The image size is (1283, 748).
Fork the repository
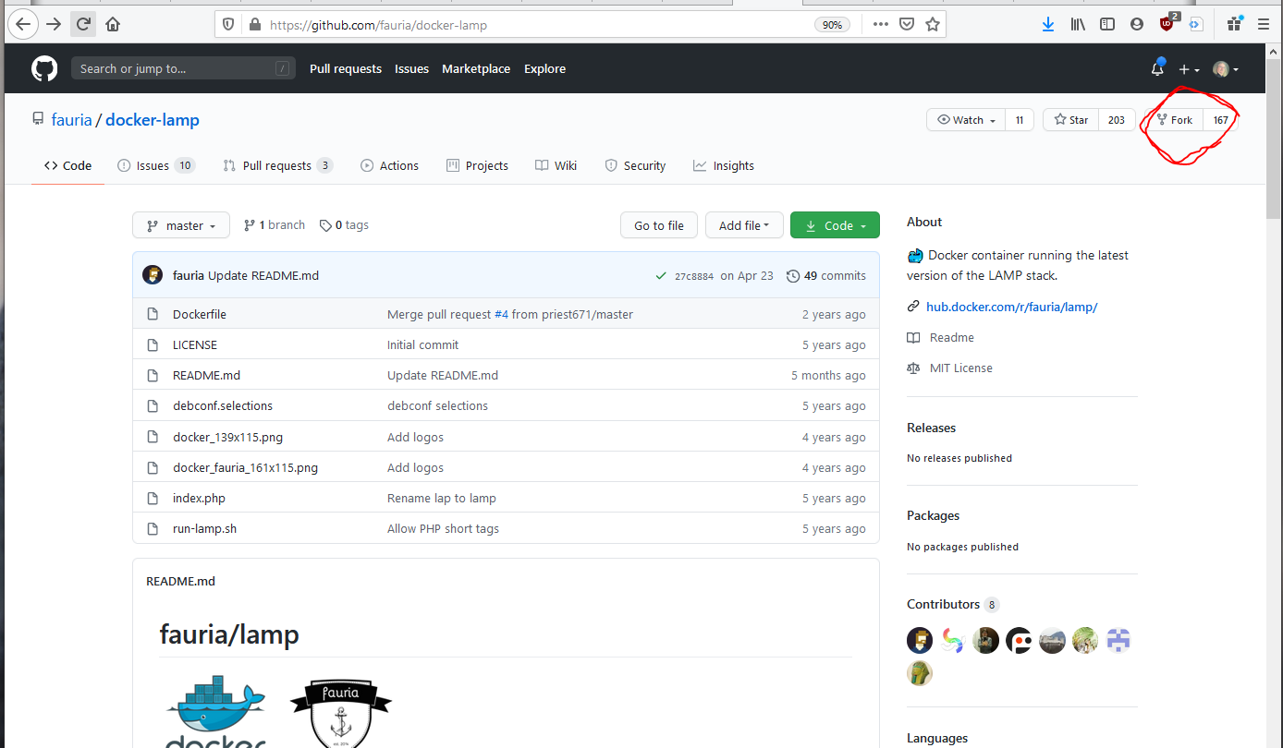[x=1175, y=120]
